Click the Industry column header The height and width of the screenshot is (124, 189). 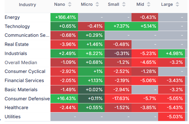tap(27, 5)
